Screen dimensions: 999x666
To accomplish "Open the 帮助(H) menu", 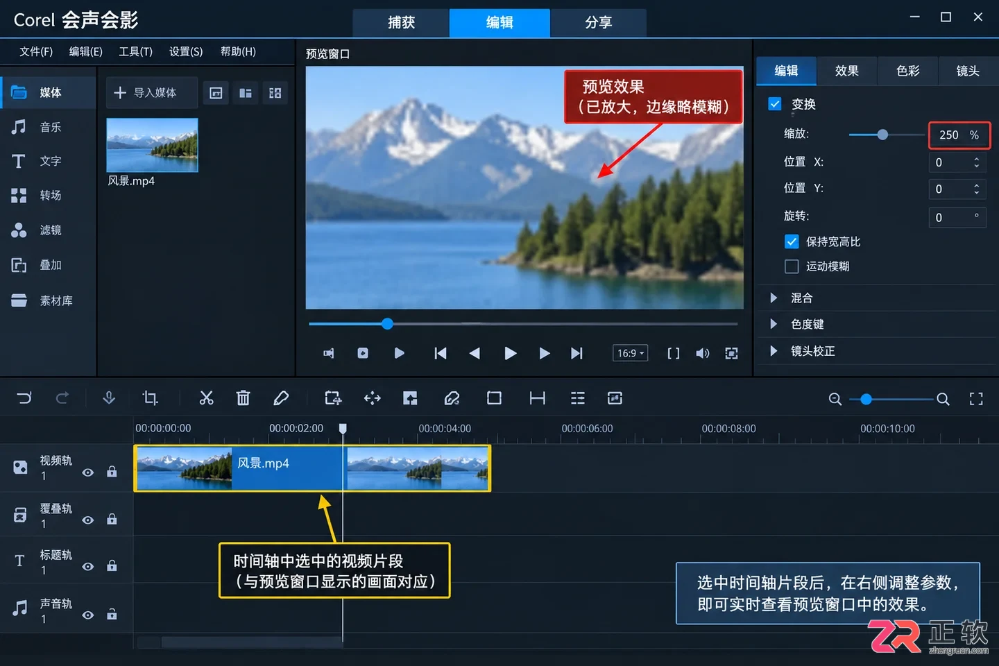I will click(238, 51).
